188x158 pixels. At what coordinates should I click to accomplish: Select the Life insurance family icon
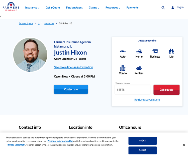171,51
